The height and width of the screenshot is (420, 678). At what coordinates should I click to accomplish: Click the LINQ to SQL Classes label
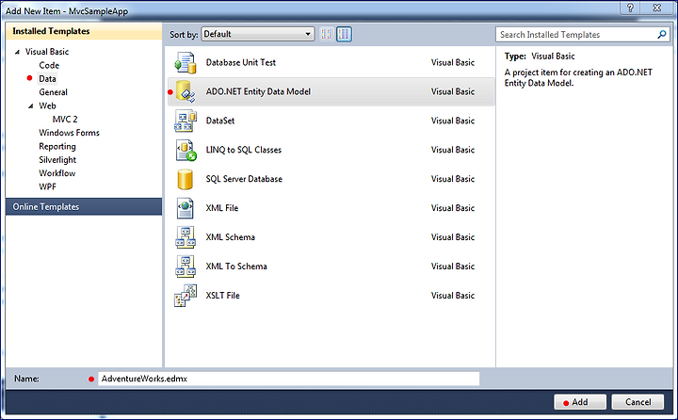tap(244, 150)
